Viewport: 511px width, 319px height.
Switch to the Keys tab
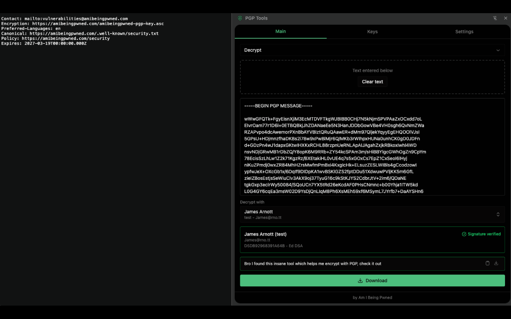tap(372, 32)
